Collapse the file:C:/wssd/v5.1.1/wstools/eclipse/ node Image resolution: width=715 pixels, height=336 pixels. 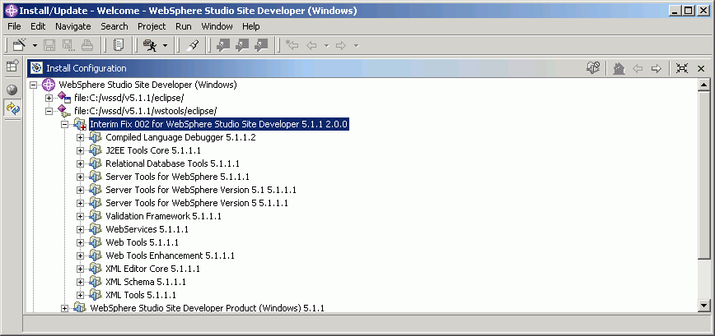(x=49, y=112)
